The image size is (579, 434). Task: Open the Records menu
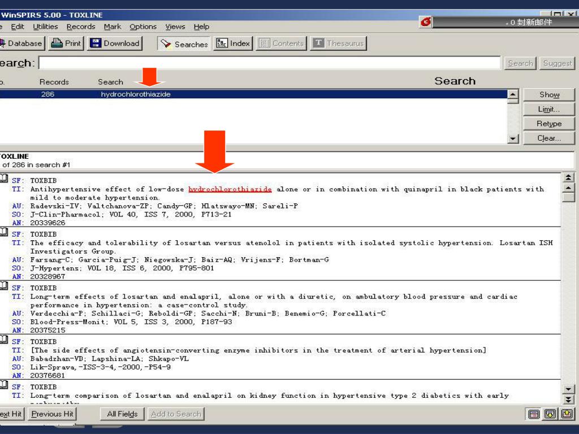pos(81,27)
